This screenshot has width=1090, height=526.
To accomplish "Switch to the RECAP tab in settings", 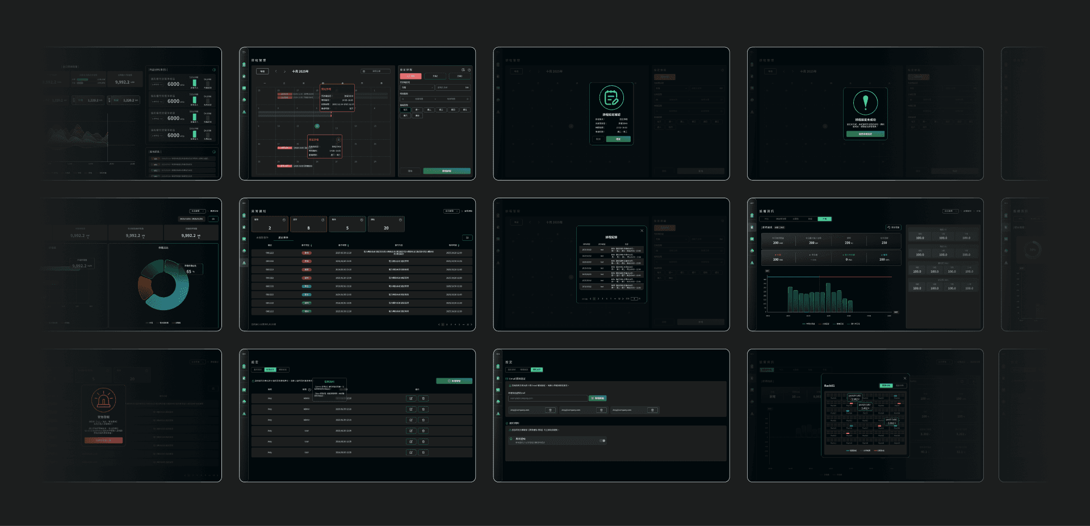I will pyautogui.click(x=536, y=369).
